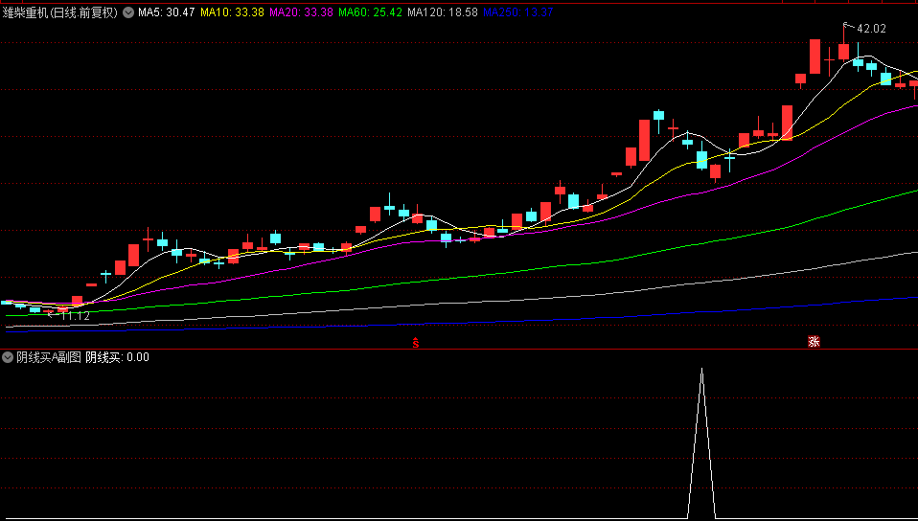The width and height of the screenshot is (918, 521).
Task: Expand the 阴线买A副图 indicator dropdown arrow
Action: [x=9, y=357]
